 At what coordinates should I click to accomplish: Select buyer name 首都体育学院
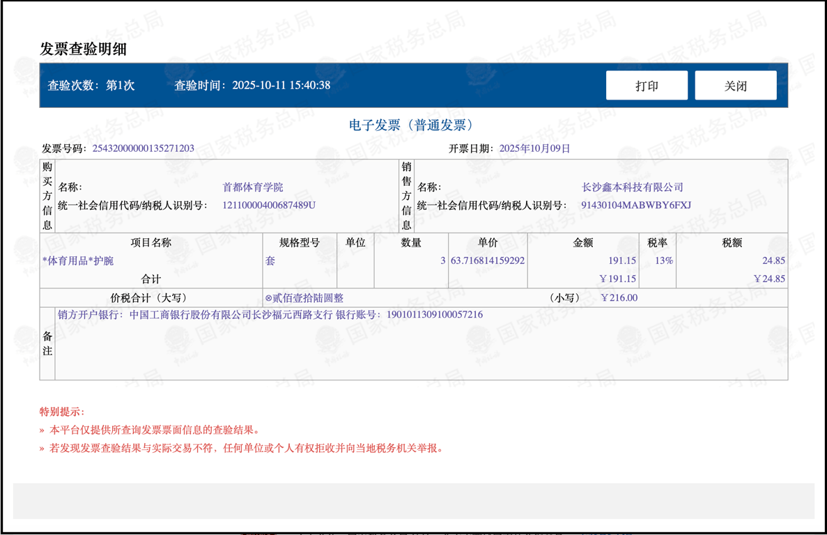click(253, 187)
